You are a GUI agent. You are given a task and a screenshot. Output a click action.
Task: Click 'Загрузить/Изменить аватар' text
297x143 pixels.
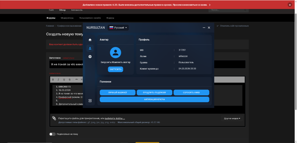pyautogui.click(x=116, y=62)
